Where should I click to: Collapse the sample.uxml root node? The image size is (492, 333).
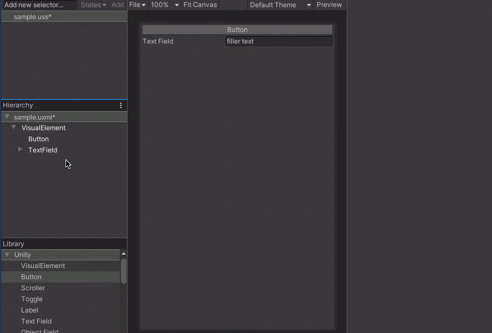[x=7, y=117]
